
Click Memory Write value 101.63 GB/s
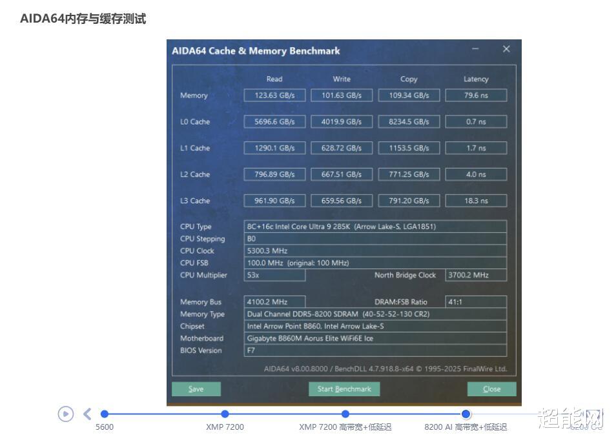pos(342,96)
